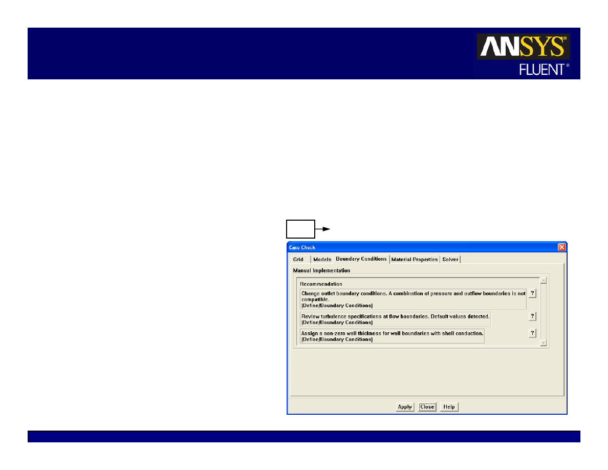Open Help from the dialog buttons
This screenshot has height=470, width=608.
(x=449, y=407)
